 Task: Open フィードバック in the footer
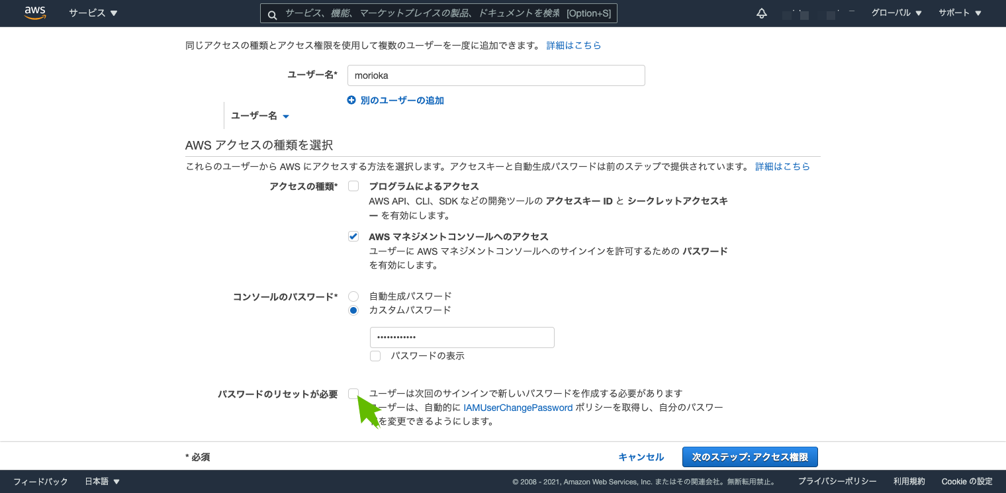(41, 482)
